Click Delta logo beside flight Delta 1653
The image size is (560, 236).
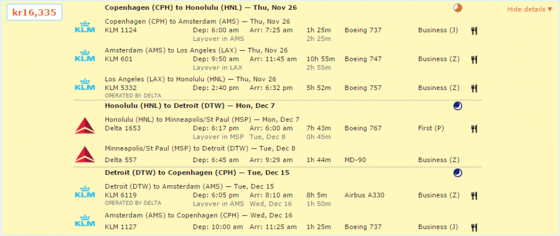coord(85,125)
